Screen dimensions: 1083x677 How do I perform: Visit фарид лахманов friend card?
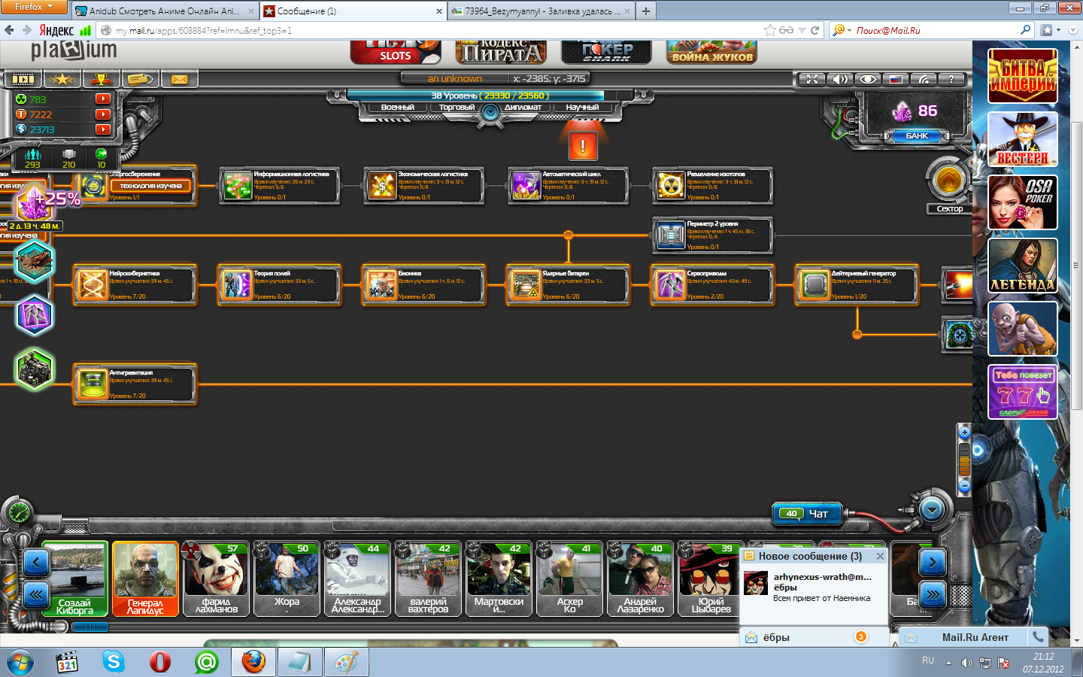pos(216,578)
